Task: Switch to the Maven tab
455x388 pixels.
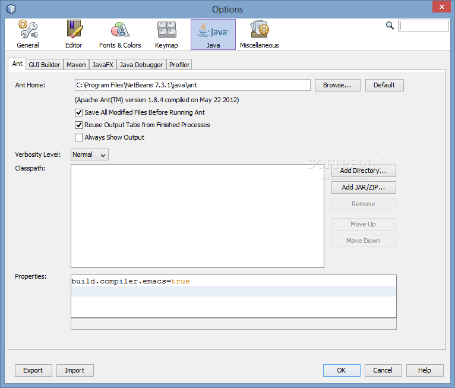Action: point(76,65)
